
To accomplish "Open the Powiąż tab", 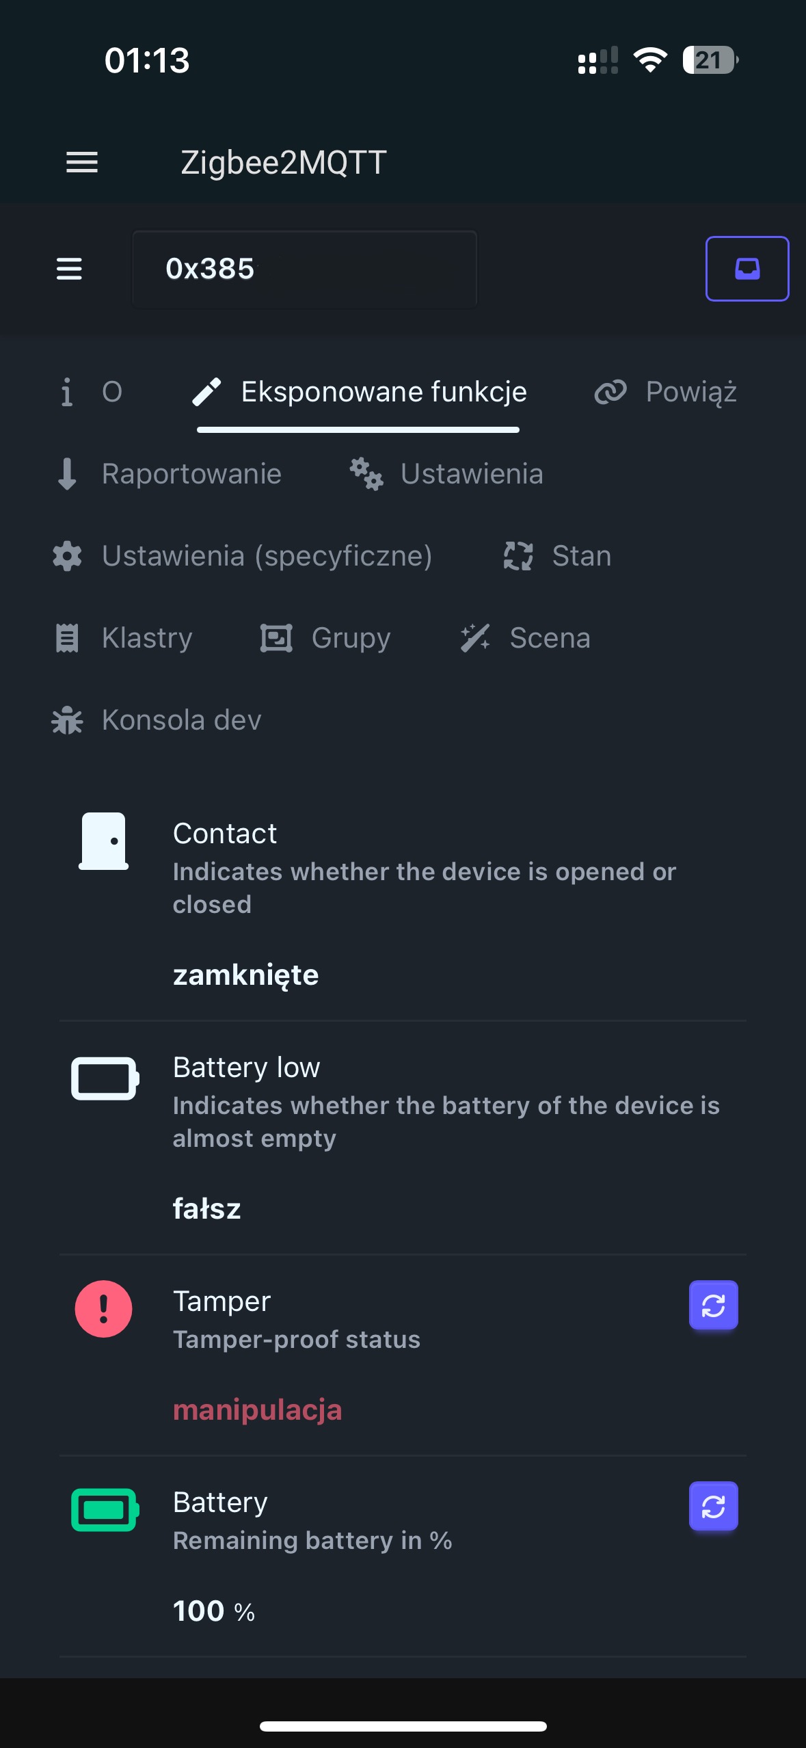I will tap(667, 392).
